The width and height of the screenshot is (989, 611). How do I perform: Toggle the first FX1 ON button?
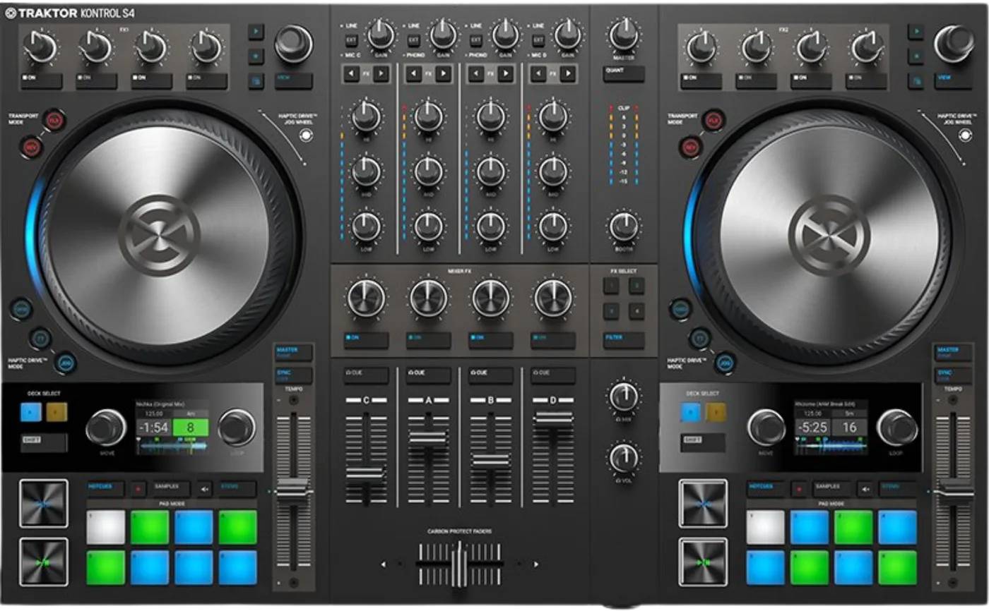click(x=41, y=80)
